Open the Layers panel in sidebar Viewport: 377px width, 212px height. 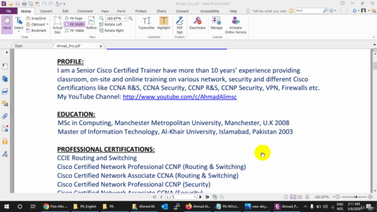point(5,91)
